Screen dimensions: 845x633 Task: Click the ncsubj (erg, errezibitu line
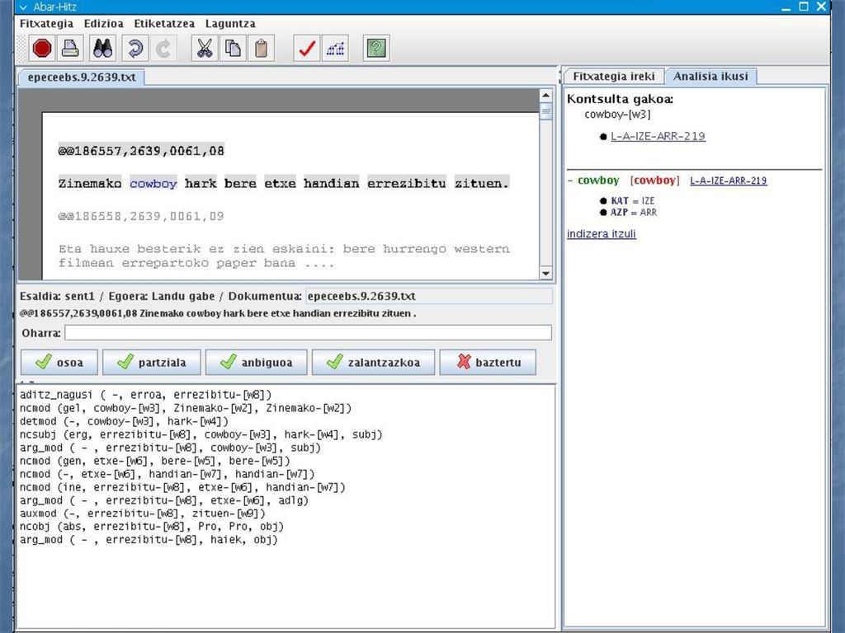[201, 434]
